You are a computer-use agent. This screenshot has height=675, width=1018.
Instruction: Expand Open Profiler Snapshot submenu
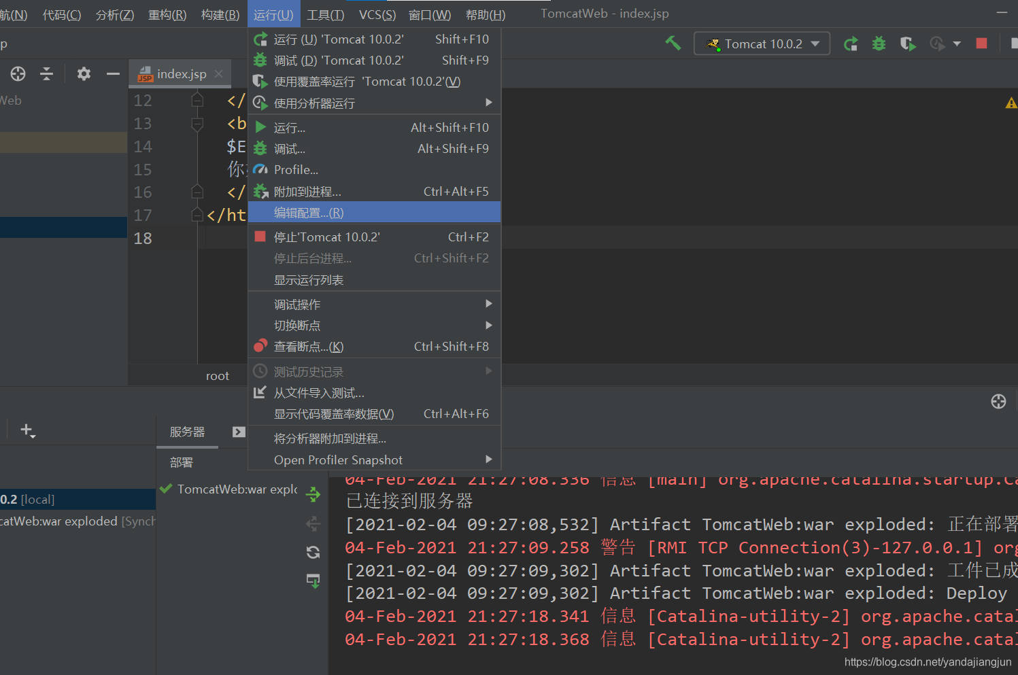tap(374, 460)
